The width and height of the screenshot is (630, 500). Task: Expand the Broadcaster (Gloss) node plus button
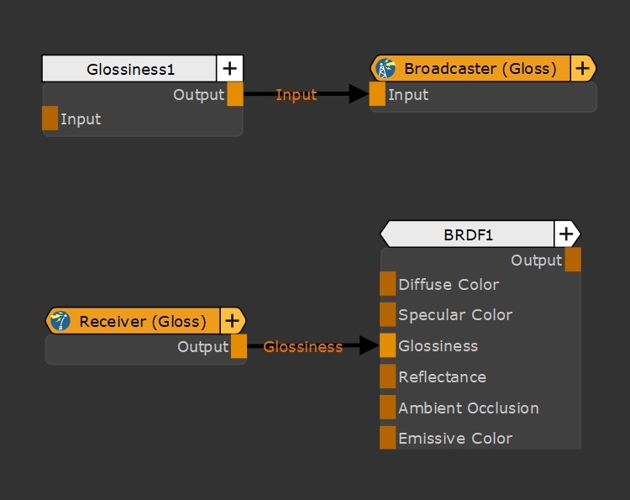click(x=581, y=69)
